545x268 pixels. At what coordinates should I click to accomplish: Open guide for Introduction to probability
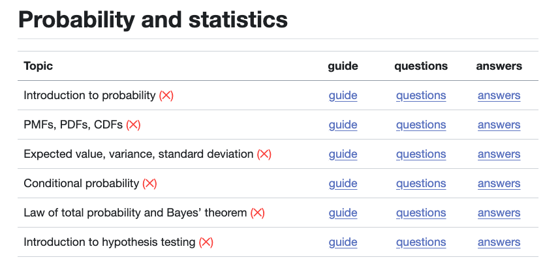(x=343, y=95)
